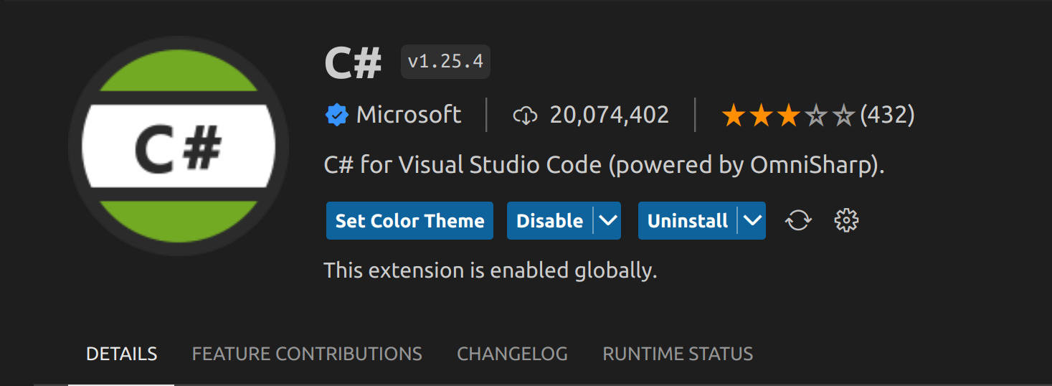This screenshot has height=386, width=1052.
Task: Click the C# extension title text
Action: click(x=353, y=62)
